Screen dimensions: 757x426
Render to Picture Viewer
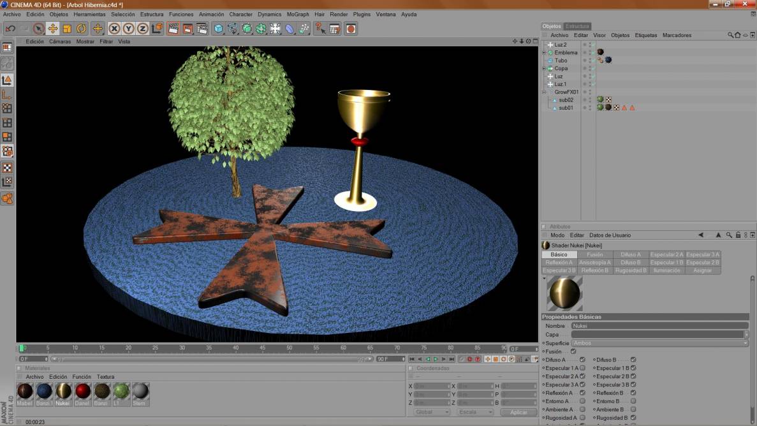point(187,29)
